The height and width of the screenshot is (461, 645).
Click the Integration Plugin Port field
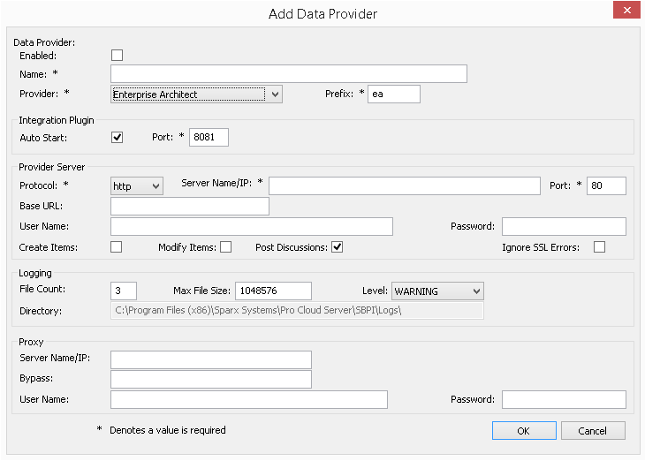coord(209,138)
